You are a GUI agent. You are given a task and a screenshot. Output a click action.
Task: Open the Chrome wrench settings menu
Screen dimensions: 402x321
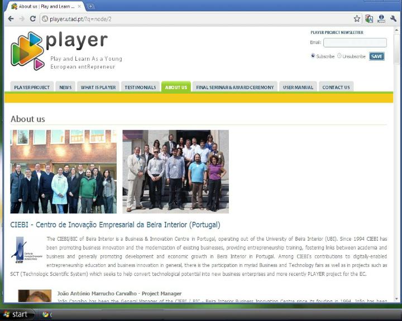[394, 18]
